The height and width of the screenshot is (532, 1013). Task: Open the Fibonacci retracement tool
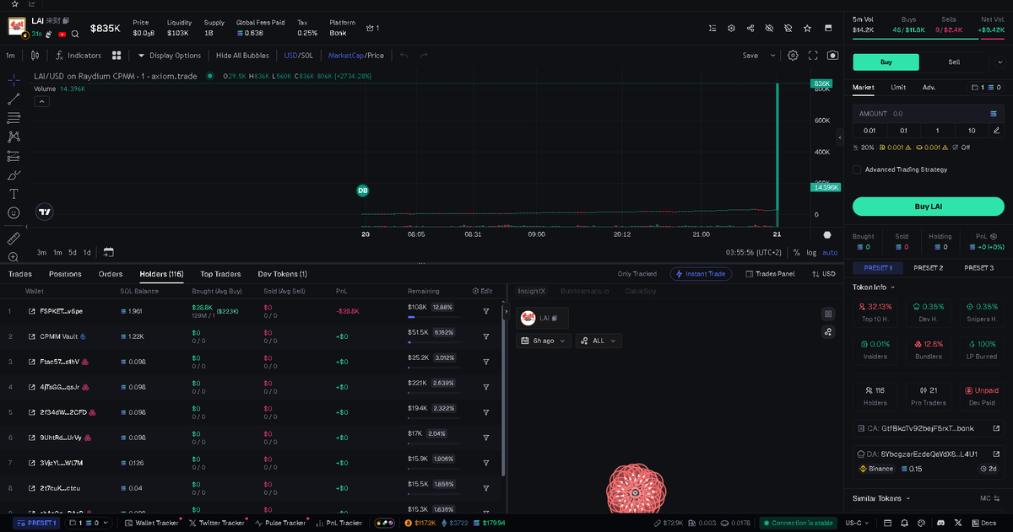(x=14, y=118)
